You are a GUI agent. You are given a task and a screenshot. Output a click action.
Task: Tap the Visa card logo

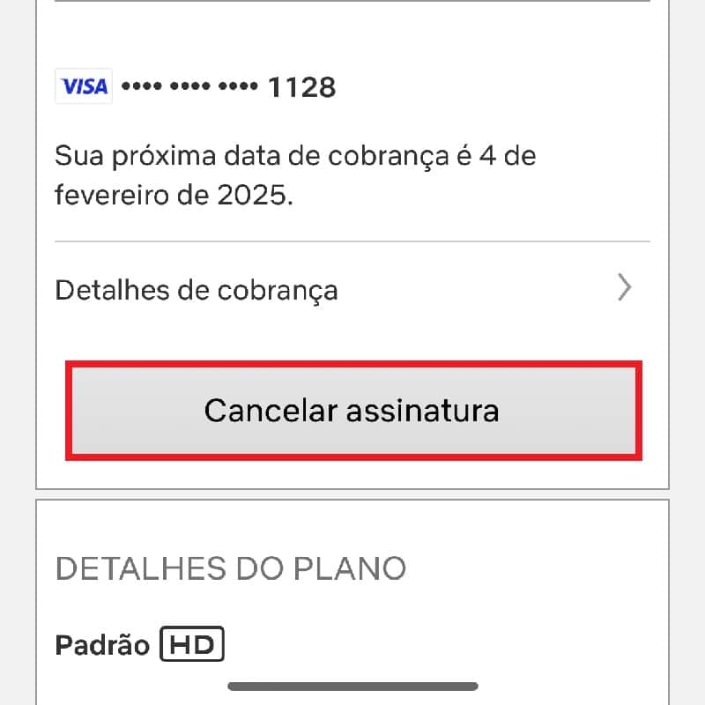(x=84, y=85)
